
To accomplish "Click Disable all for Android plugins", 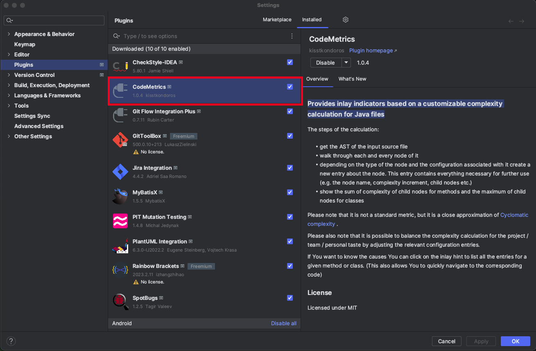I will click(x=284, y=323).
